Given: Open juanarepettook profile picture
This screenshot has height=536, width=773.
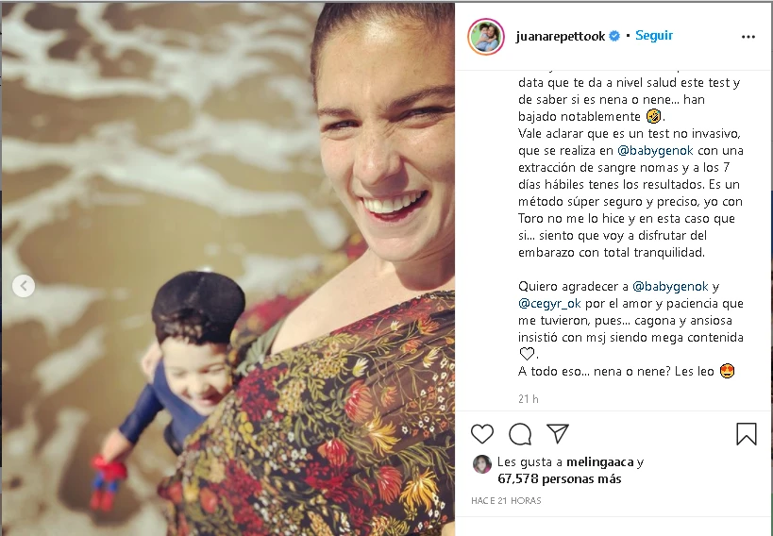Looking at the screenshot, I should [x=486, y=37].
